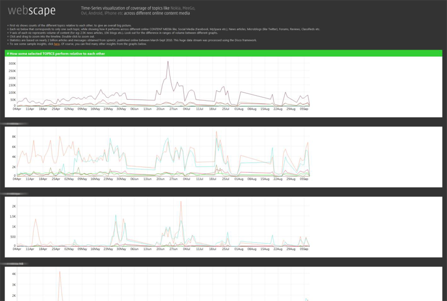Image resolution: width=447 pixels, height=301 pixels.
Task: Click the '200K' y-axis label
Action: point(12,78)
